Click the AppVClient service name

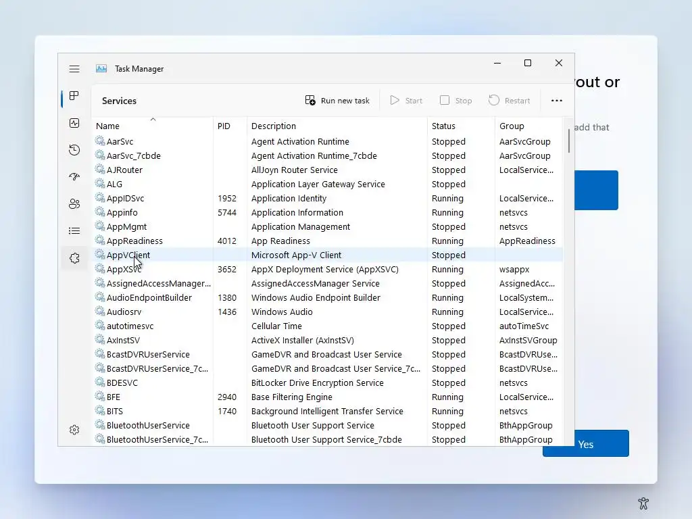click(128, 255)
